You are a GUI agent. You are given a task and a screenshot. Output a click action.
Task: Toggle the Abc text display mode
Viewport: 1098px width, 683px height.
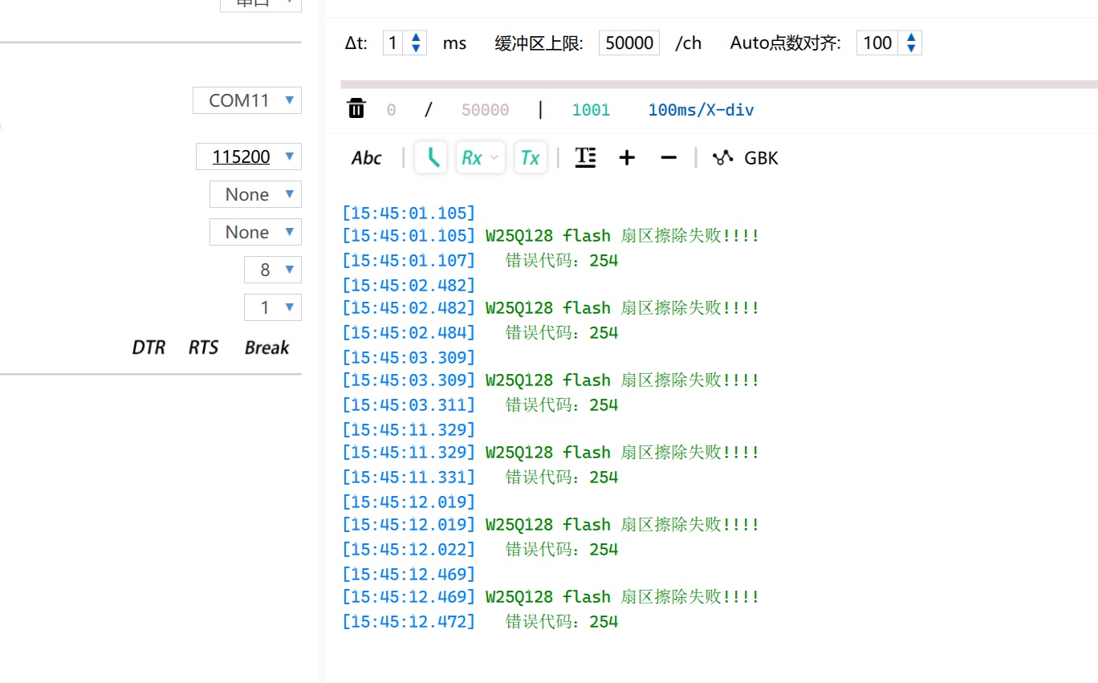tap(367, 158)
